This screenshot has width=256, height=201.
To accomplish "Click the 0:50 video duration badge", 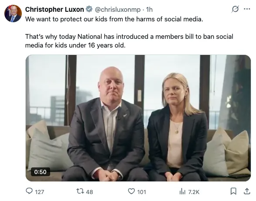I will tap(40, 172).
